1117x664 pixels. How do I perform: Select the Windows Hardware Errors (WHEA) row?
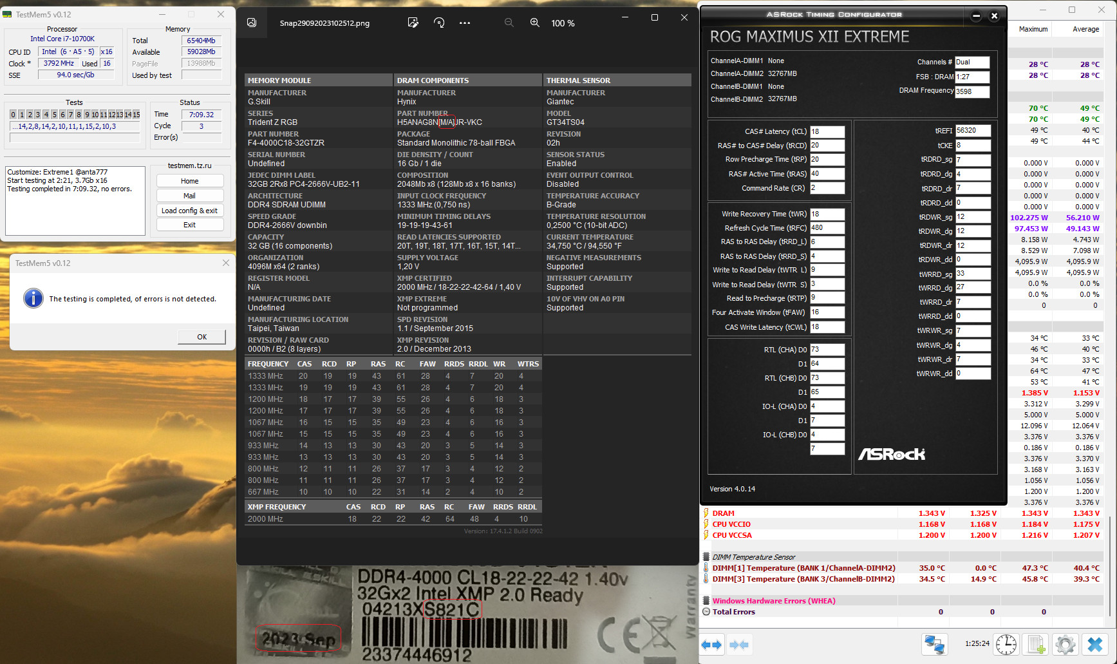click(773, 601)
